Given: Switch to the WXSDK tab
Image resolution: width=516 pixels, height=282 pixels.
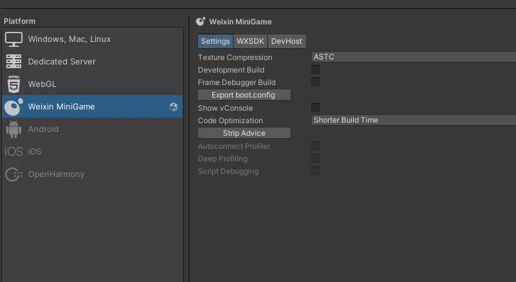Looking at the screenshot, I should click(x=250, y=41).
